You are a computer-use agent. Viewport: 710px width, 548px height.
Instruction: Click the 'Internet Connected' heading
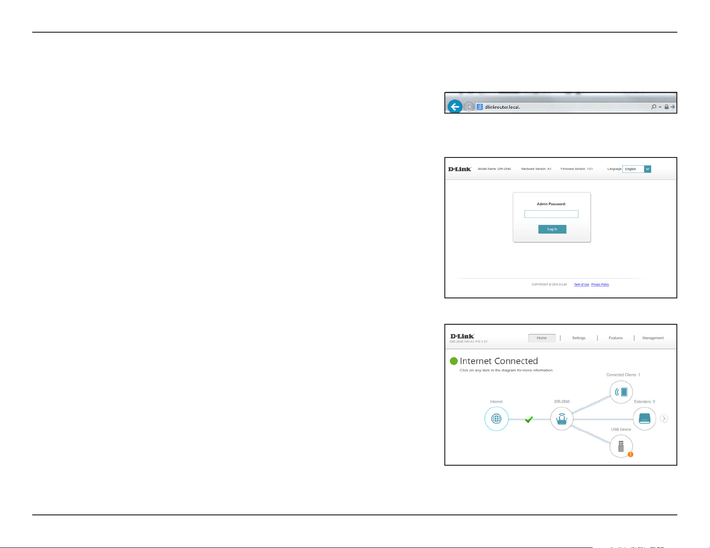pyautogui.click(x=499, y=361)
